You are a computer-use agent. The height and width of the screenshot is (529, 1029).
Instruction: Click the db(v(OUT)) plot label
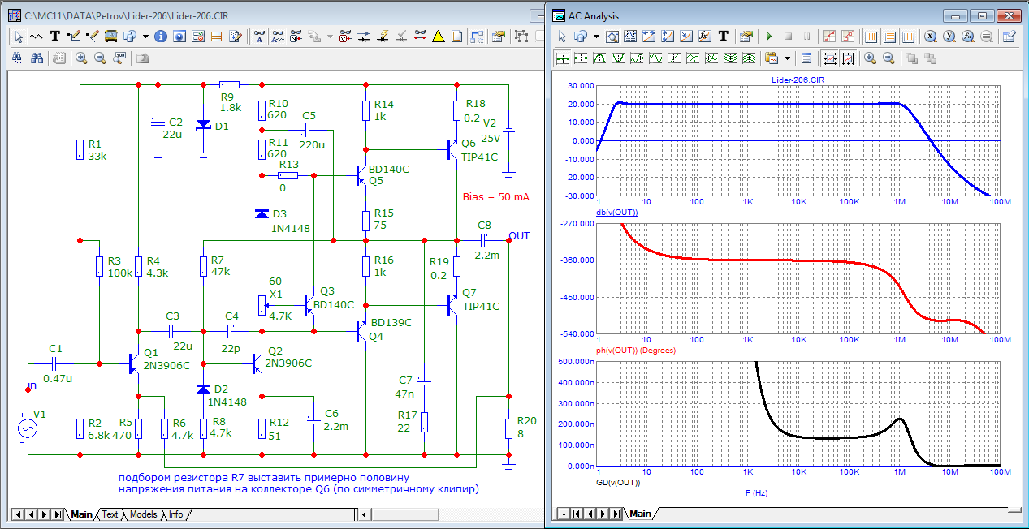[617, 213]
